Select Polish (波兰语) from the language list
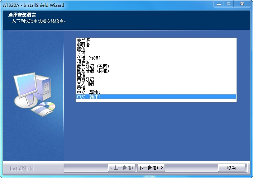Viewport: 253px width, 178px height. point(83,41)
